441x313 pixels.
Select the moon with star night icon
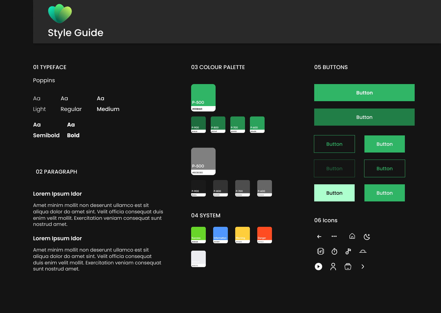(367, 237)
